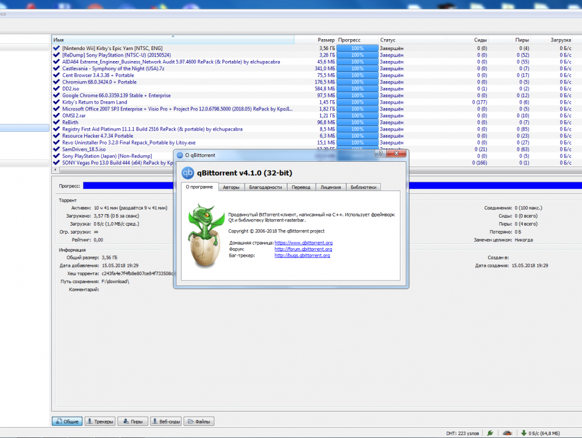Toggle alternative speed limits icon in status bar
This screenshot has width=582, height=438.
coord(508,433)
